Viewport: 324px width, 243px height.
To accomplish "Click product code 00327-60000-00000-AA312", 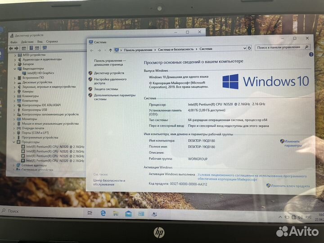I will (189, 184).
